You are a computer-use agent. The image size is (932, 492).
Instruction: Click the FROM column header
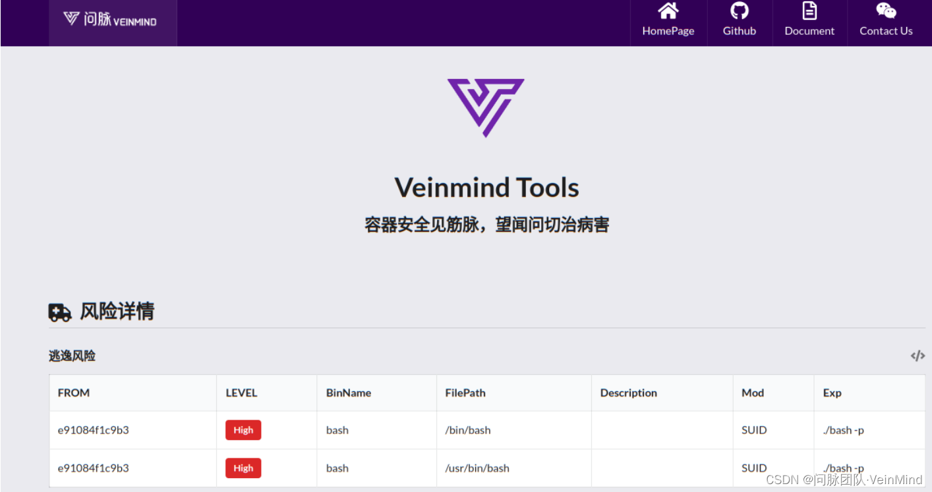tap(73, 393)
